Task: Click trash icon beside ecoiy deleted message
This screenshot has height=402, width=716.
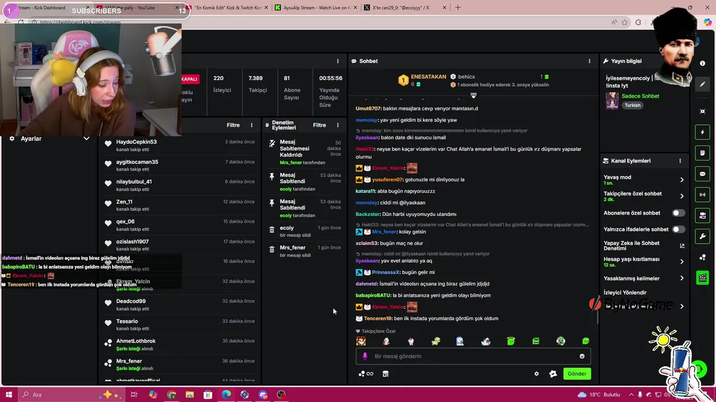Action: point(272,229)
